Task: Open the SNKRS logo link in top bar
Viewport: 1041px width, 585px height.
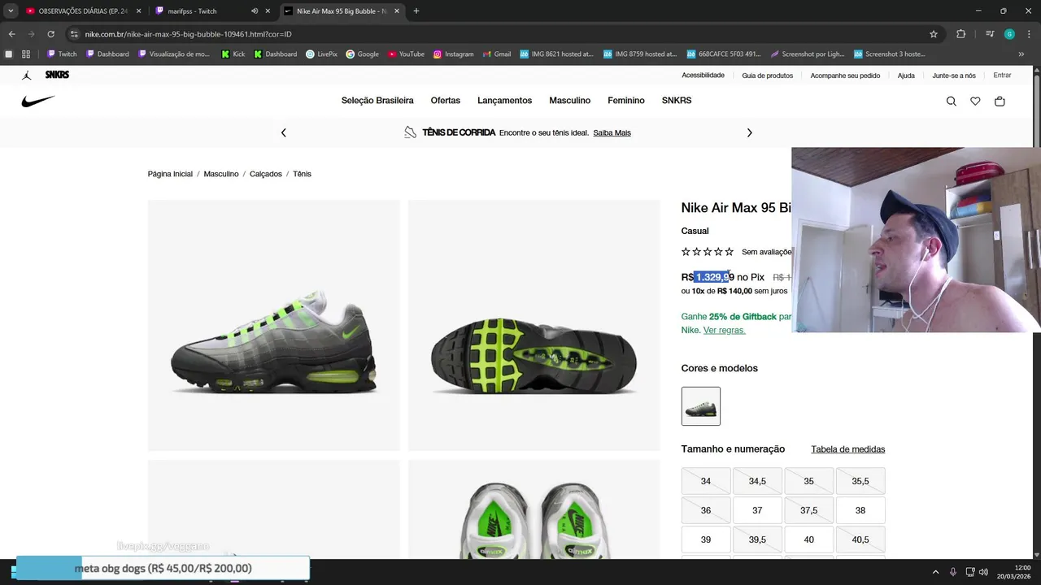Action: point(57,75)
